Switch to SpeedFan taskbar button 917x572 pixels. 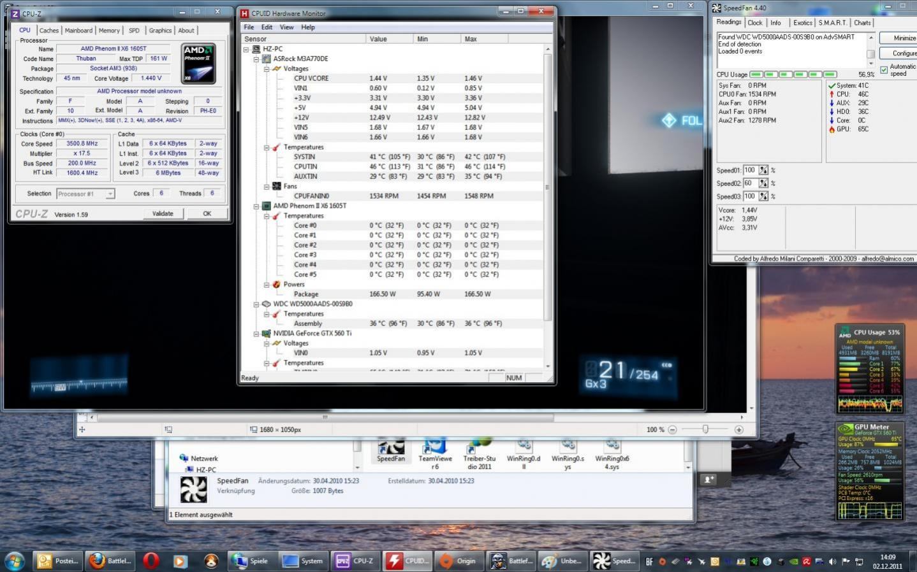coord(615,561)
